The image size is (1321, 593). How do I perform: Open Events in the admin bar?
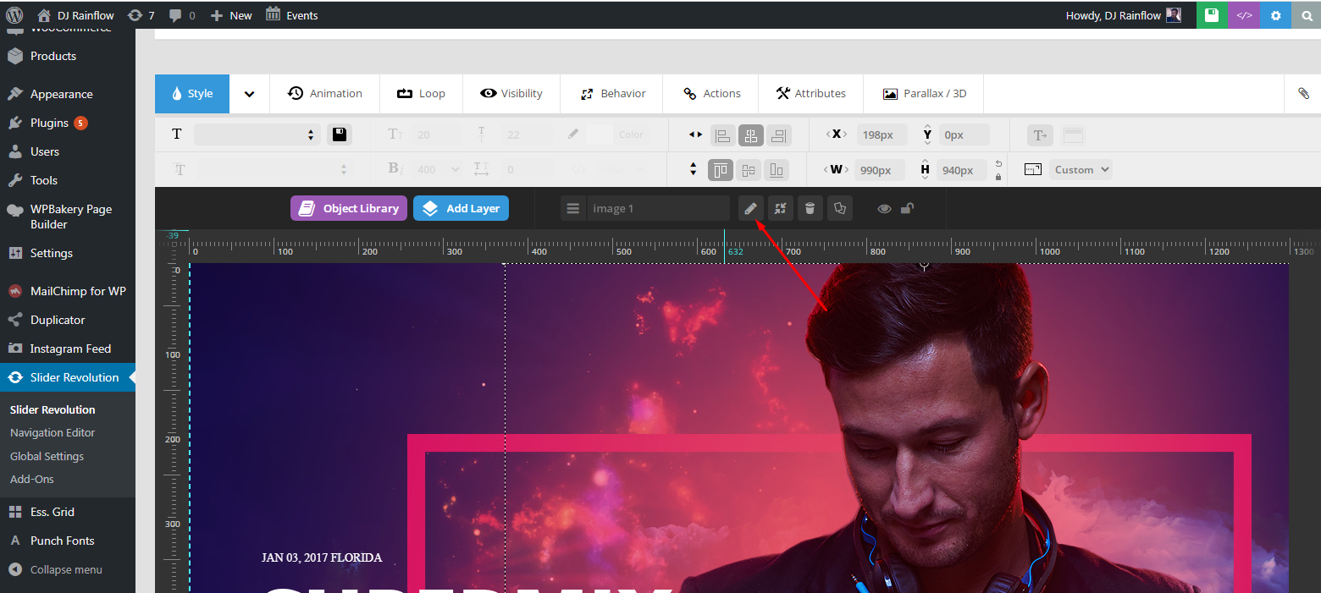coord(292,15)
